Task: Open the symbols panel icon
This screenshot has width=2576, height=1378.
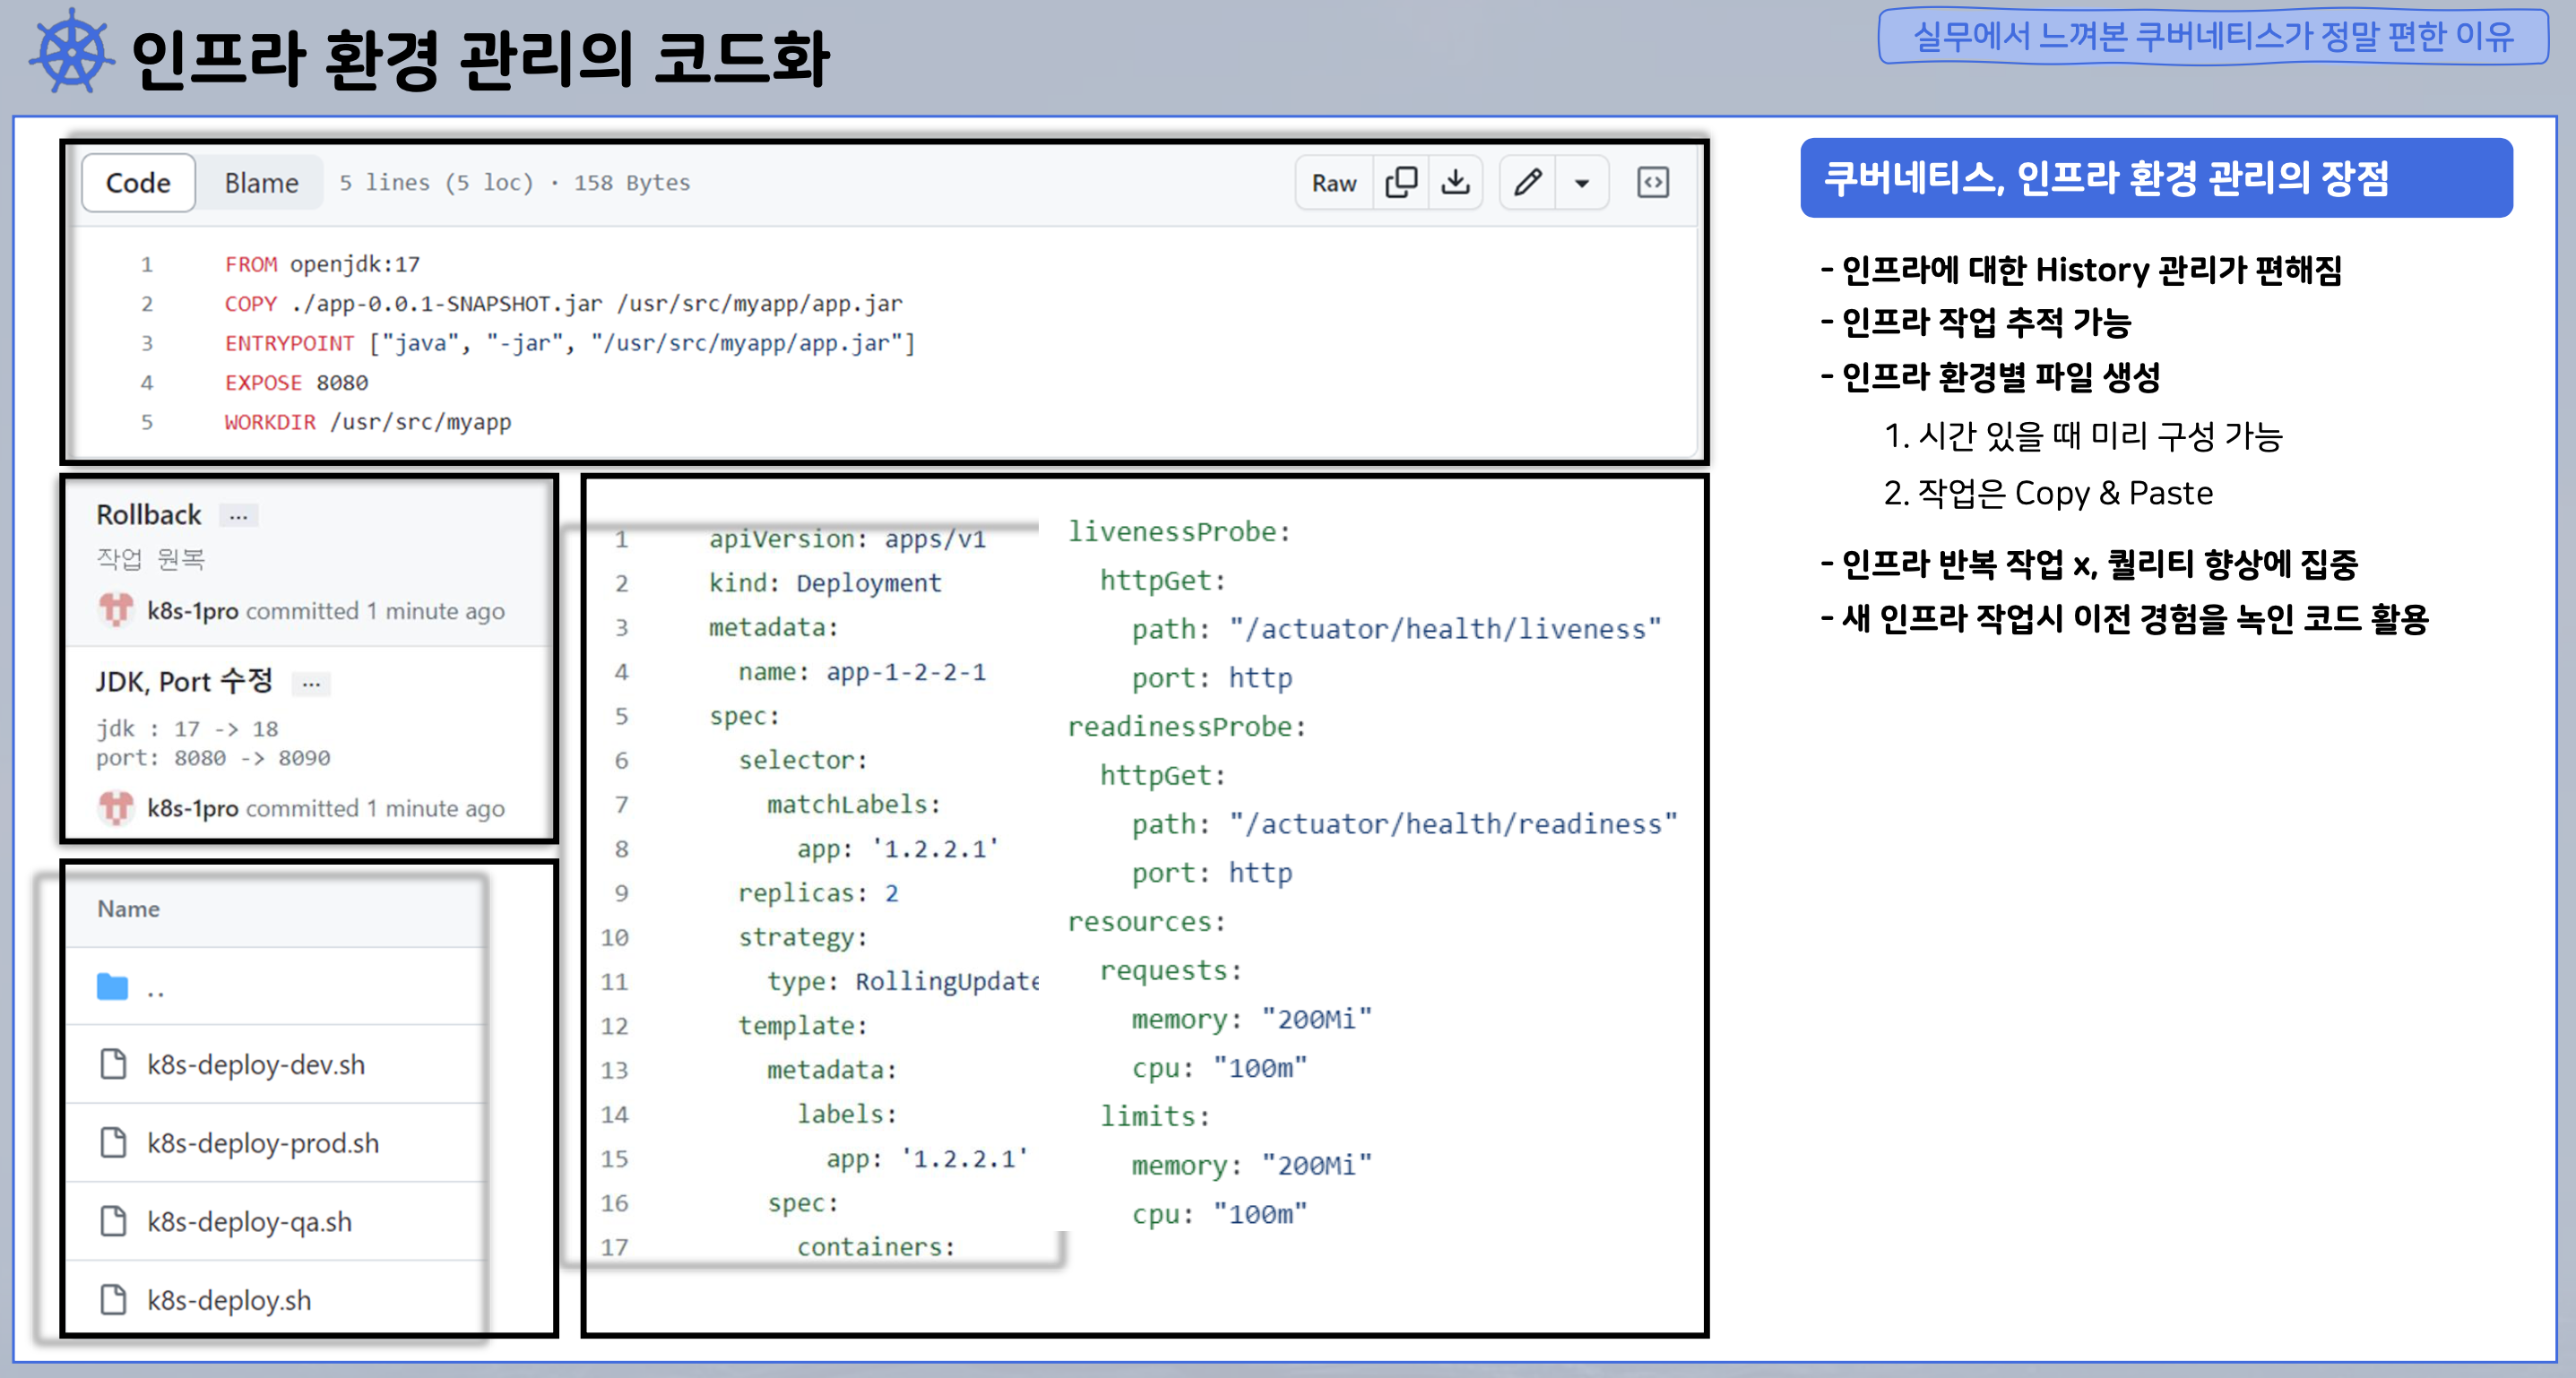Action: click(x=1653, y=183)
